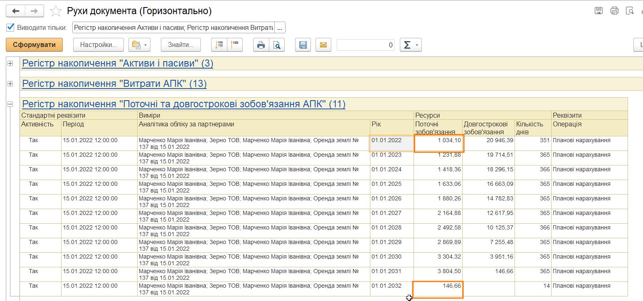Expand the 'Активи і пасиви' register group

pos(10,63)
